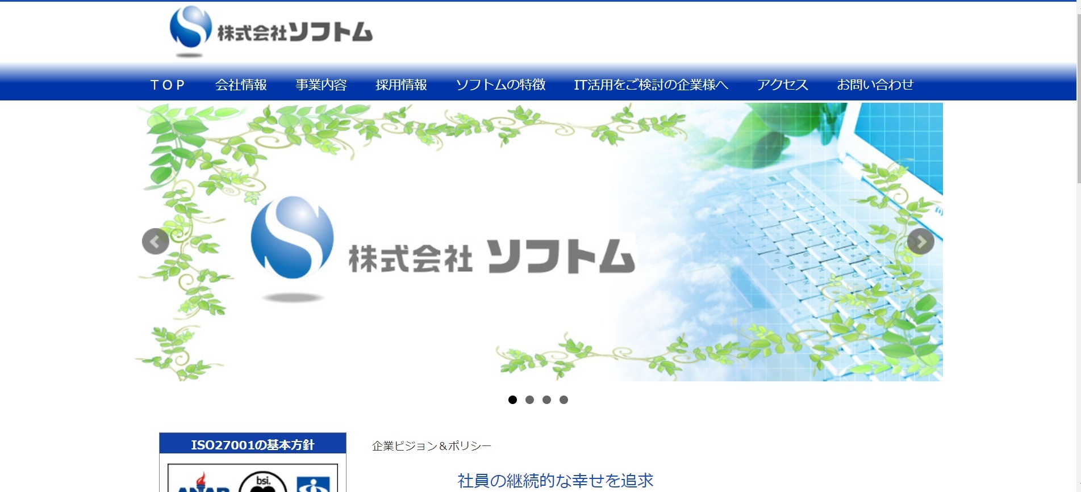Select the first slider pagination dot
The image size is (1081, 492).
point(512,400)
